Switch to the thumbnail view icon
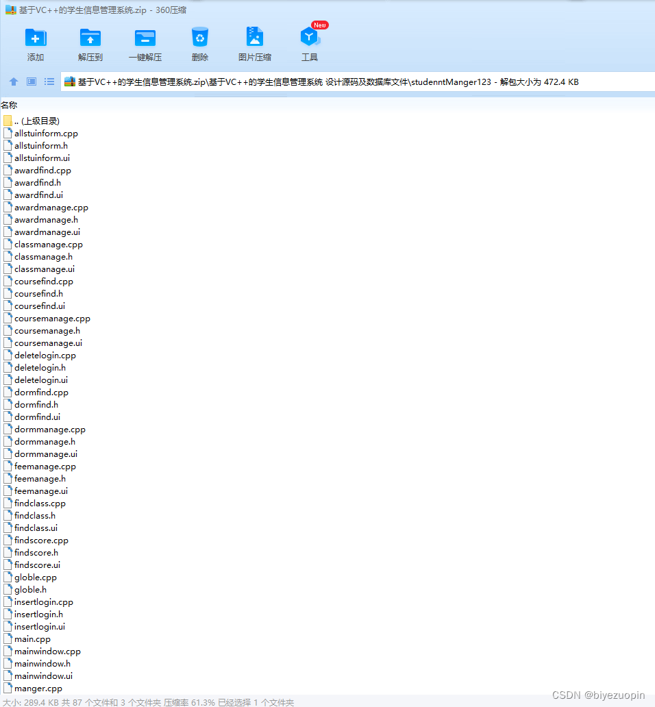655x707 pixels. click(x=31, y=82)
